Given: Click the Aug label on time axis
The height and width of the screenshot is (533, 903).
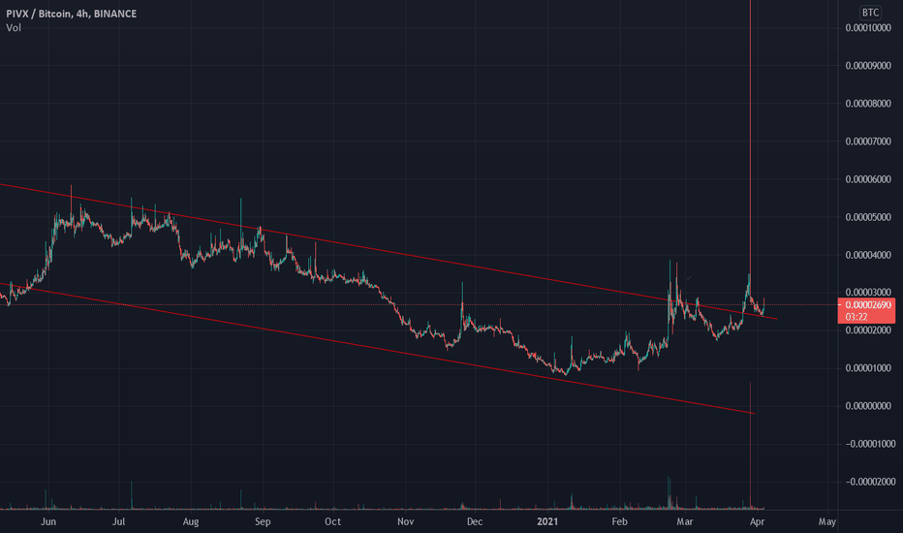Looking at the screenshot, I should pos(191,521).
